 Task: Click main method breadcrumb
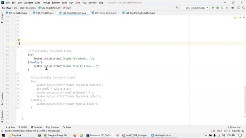[x=67, y=8]
